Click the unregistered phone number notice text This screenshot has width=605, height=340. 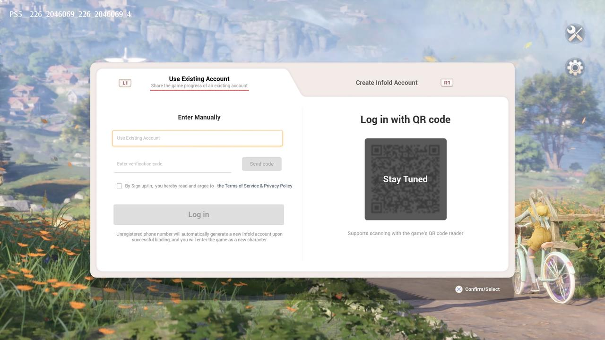tap(199, 237)
